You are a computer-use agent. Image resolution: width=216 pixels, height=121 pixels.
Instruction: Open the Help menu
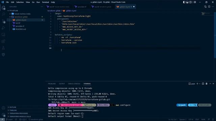pyautogui.click(x=53, y=2)
